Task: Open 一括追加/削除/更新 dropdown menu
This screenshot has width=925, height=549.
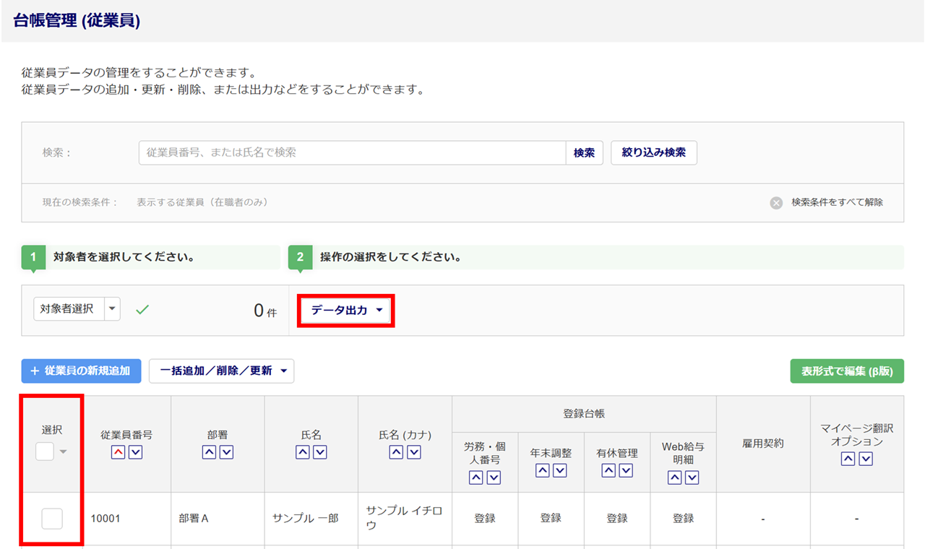Action: [222, 371]
